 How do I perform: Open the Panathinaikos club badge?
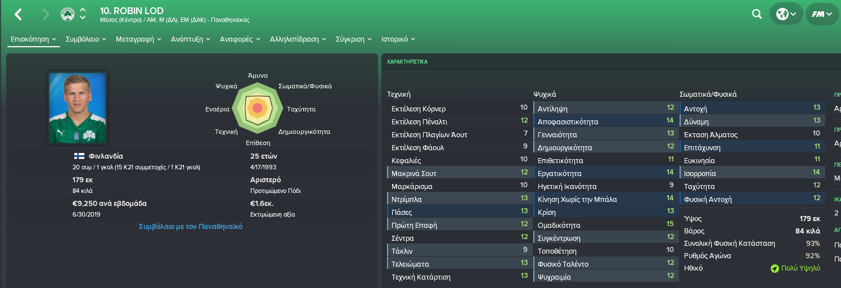[68, 14]
